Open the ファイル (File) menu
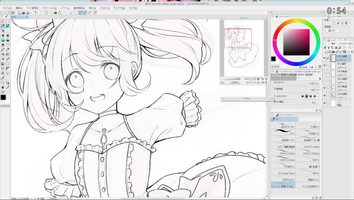The width and height of the screenshot is (354, 200). (x=7, y=8)
